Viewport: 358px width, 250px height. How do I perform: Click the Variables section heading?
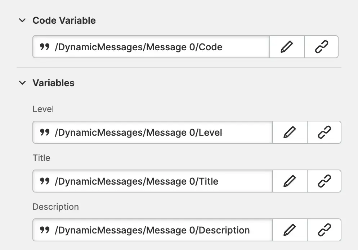(x=53, y=83)
